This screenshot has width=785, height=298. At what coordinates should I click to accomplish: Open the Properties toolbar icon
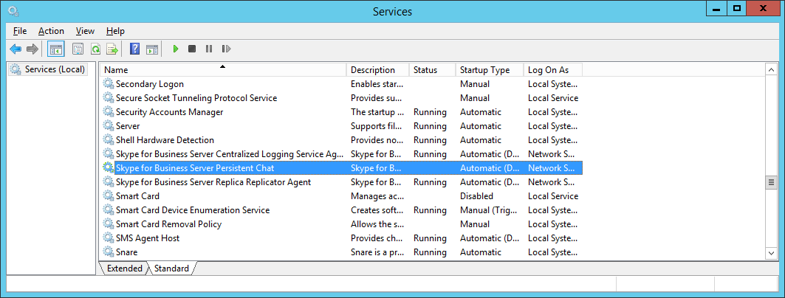(78, 49)
